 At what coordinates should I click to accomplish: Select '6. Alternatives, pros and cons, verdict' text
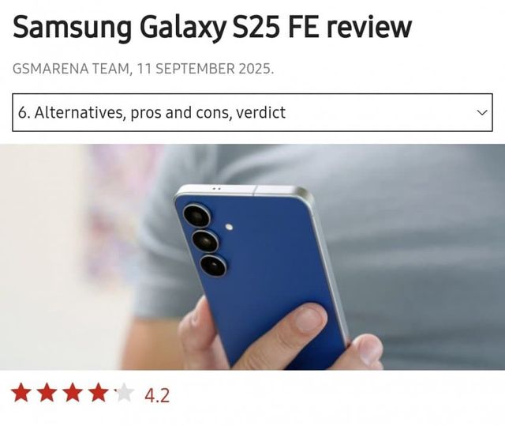tap(151, 112)
